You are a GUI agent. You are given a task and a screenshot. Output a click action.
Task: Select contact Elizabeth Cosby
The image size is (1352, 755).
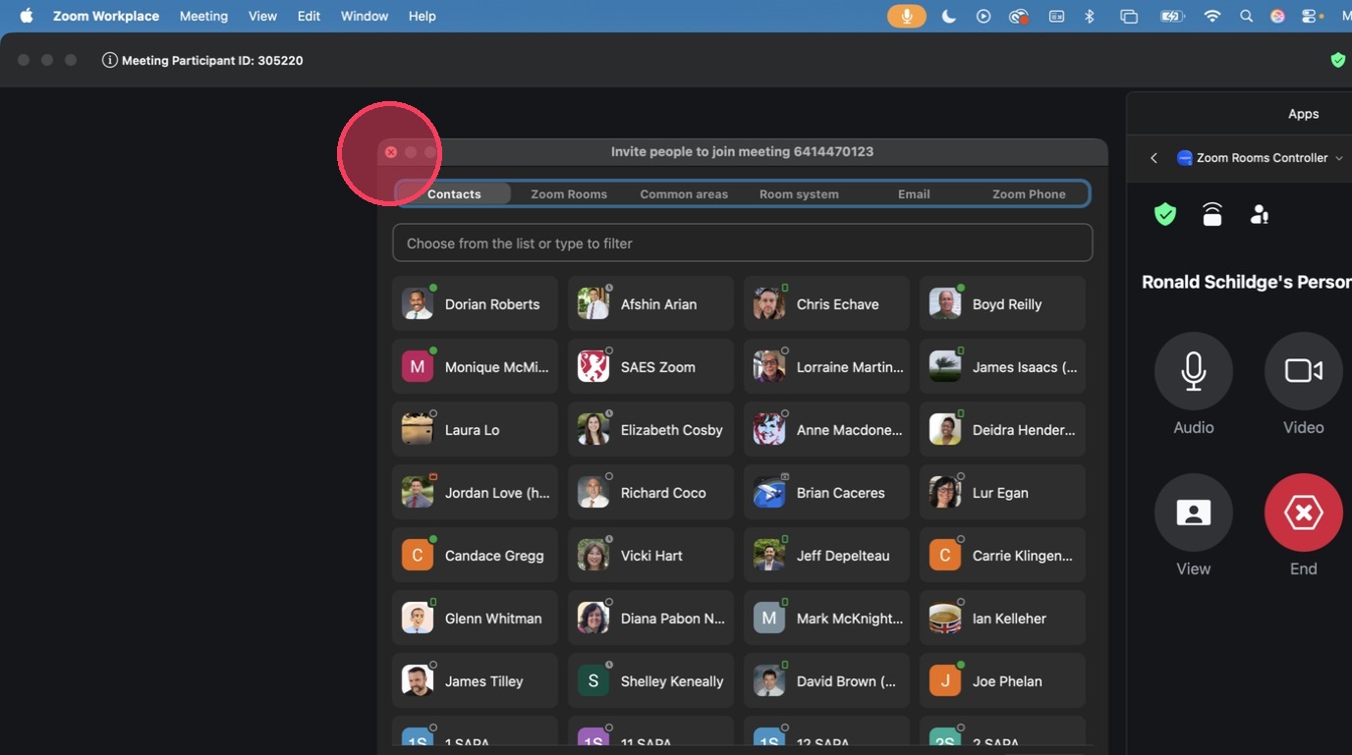[650, 429]
